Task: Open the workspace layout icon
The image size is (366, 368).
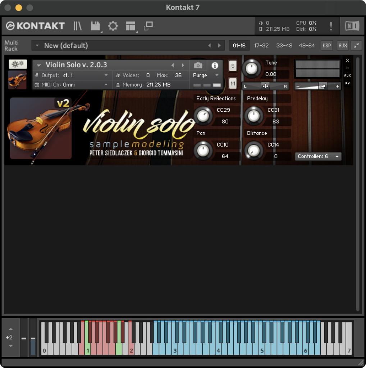Action: (131, 26)
